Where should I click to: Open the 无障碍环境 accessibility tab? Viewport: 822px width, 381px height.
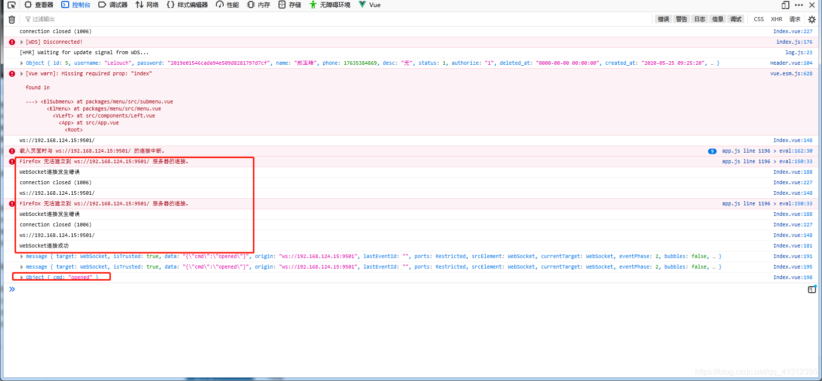point(330,5)
